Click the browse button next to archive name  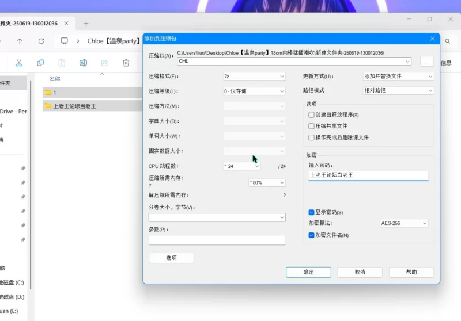(x=427, y=62)
